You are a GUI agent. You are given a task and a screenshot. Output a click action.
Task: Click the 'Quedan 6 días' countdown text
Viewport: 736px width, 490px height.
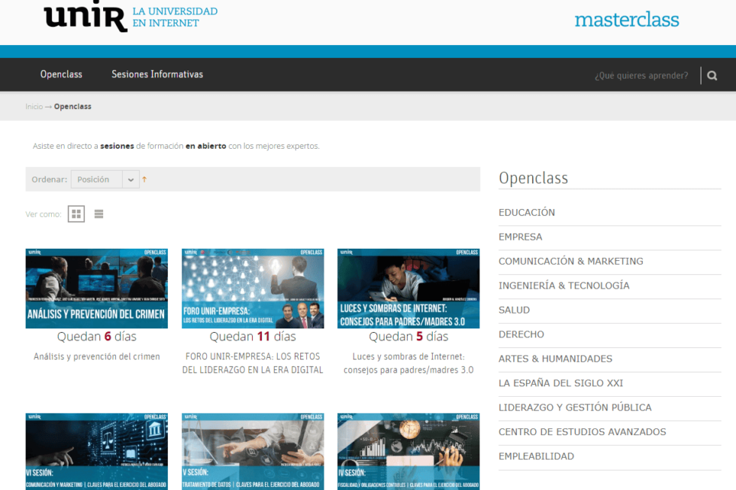(96, 337)
